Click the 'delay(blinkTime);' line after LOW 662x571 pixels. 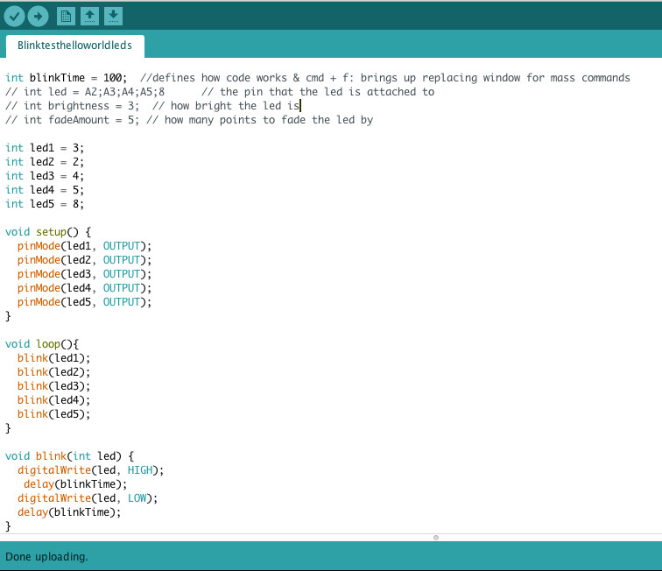[69, 511]
